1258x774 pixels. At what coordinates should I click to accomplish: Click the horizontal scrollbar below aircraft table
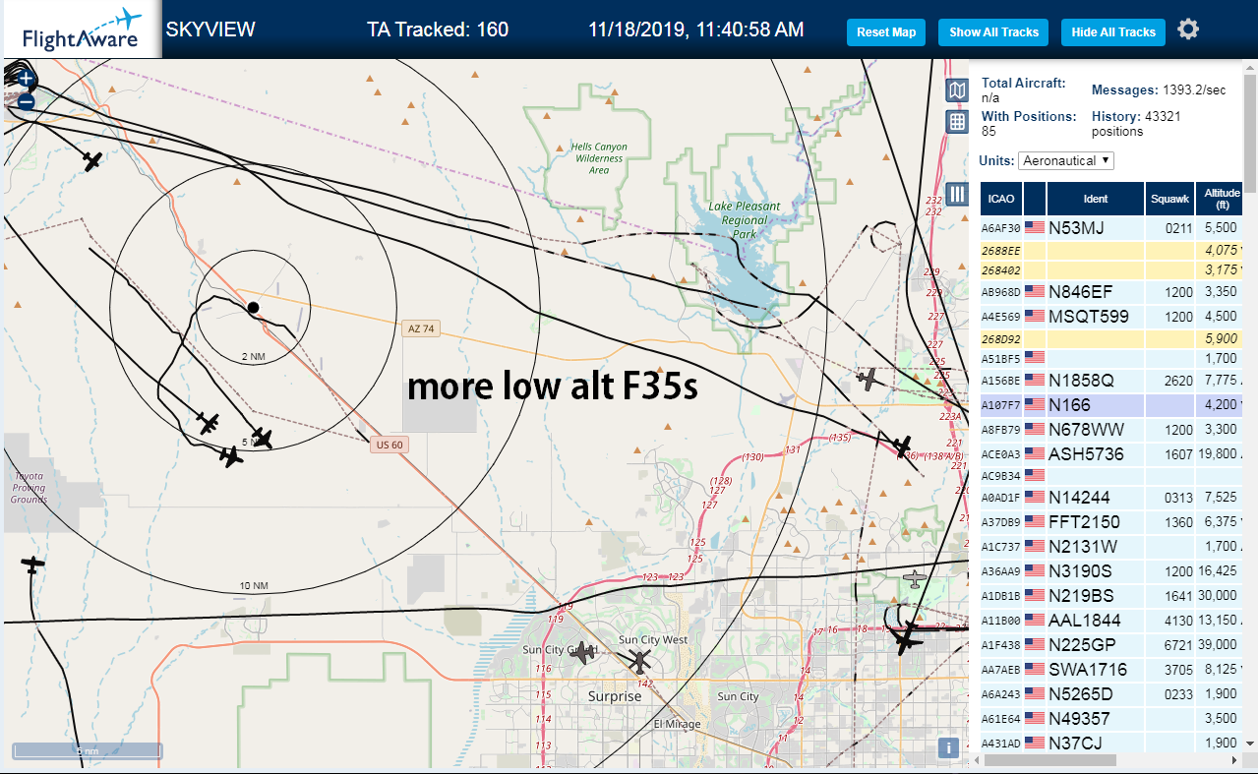tap(1050, 760)
